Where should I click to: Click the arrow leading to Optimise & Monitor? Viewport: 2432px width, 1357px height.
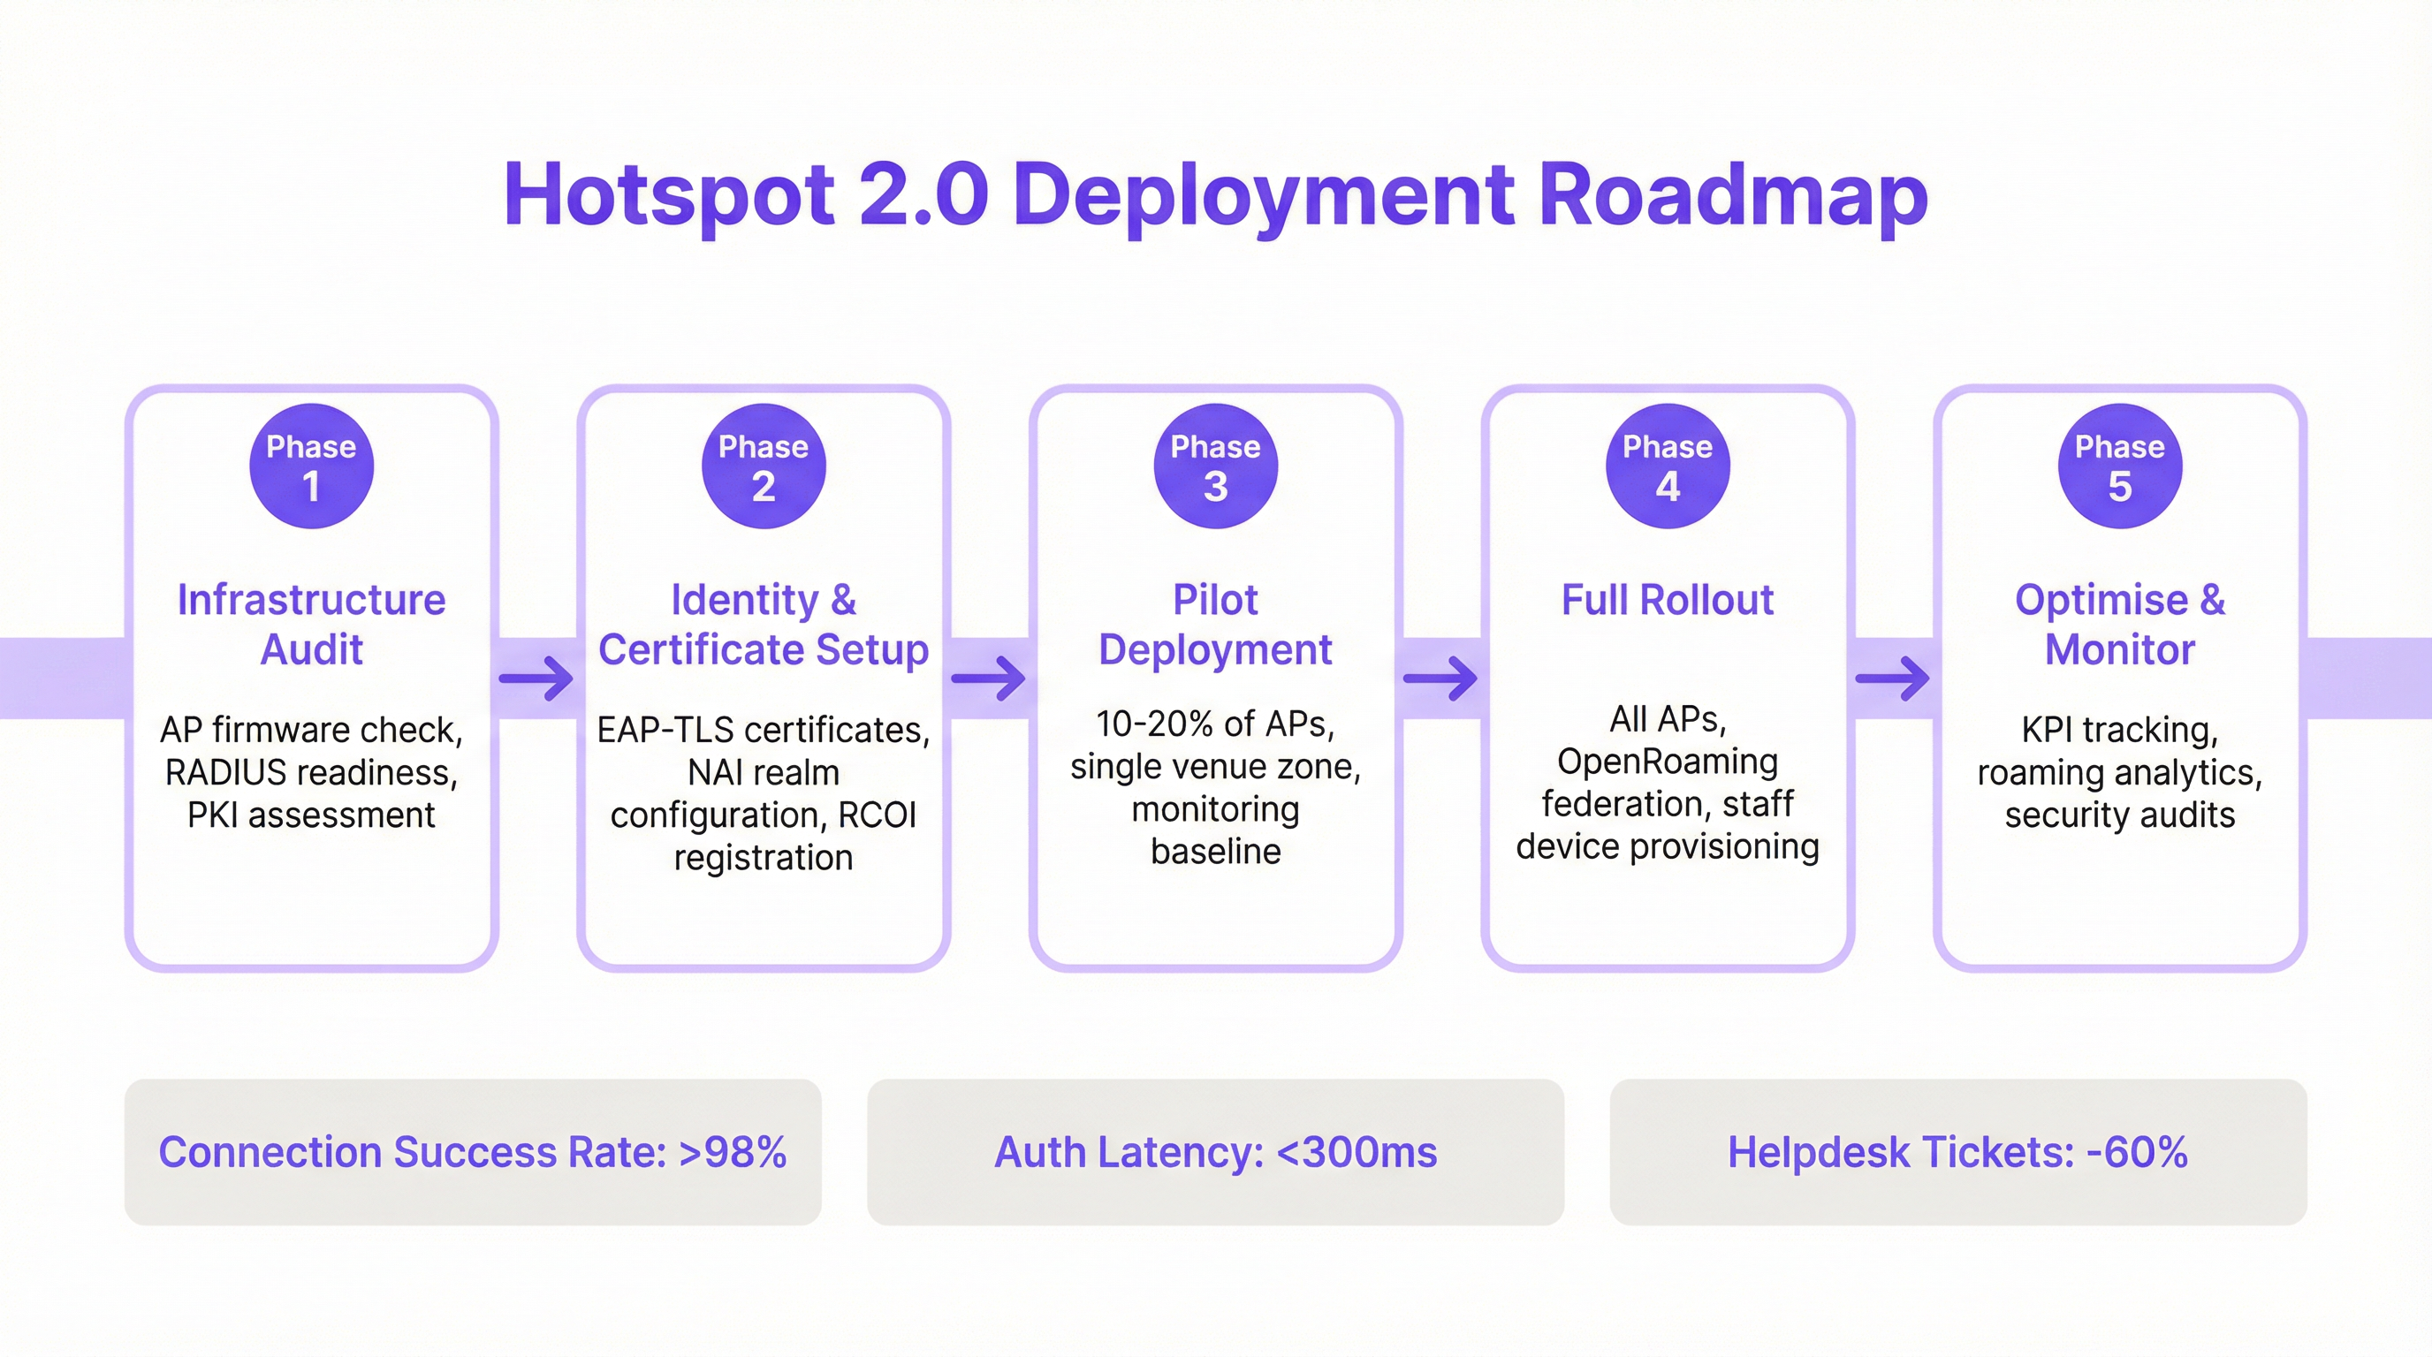(x=1891, y=678)
